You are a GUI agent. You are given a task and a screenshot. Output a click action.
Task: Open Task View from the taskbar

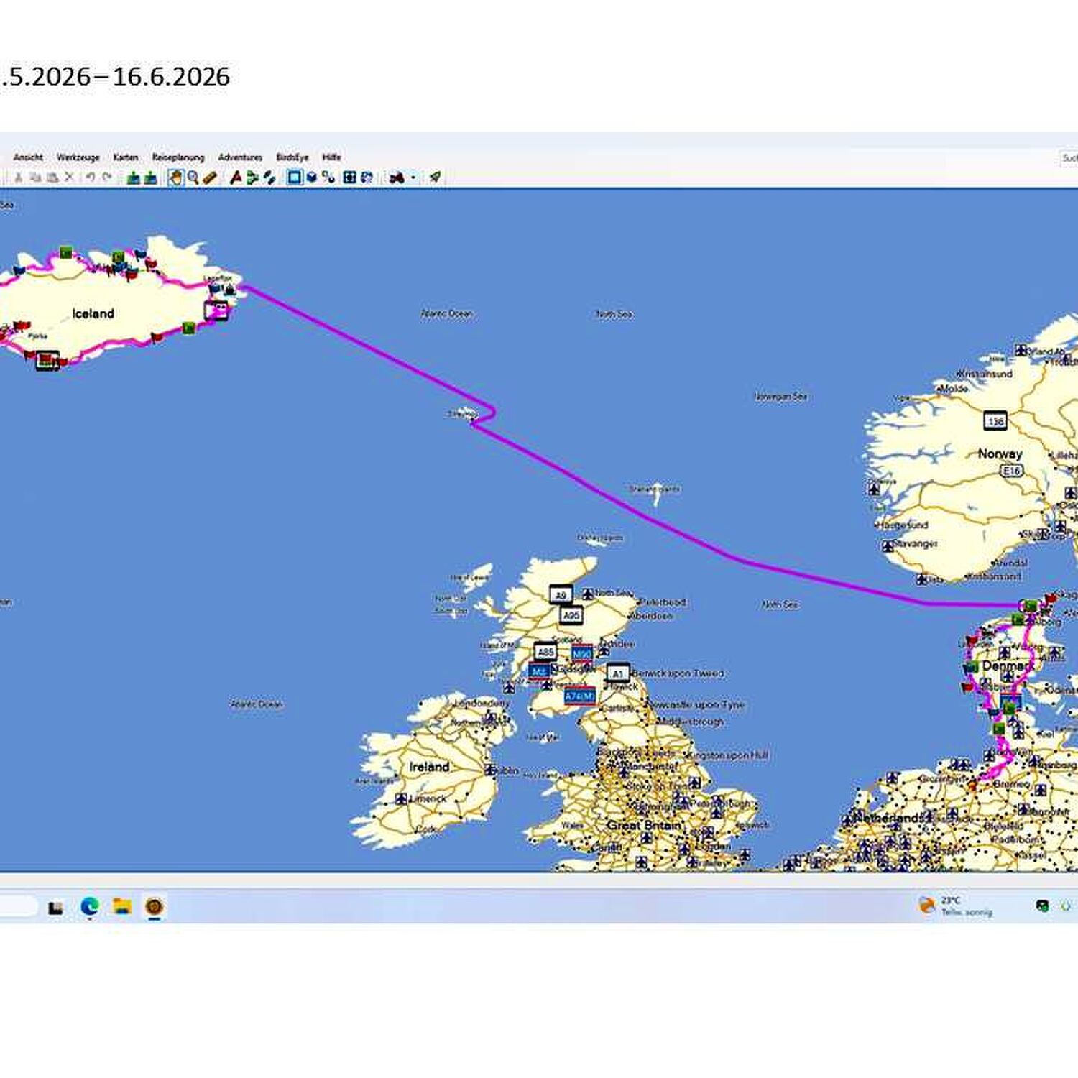point(55,908)
